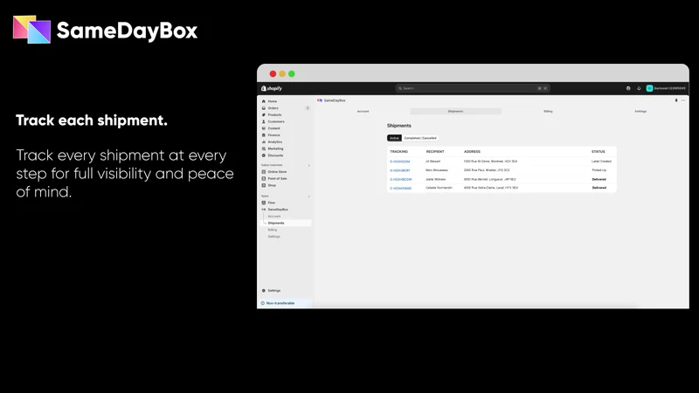The height and width of the screenshot is (393, 699).
Task: Click the Picked-Up status cell
Action: pyautogui.click(x=599, y=170)
